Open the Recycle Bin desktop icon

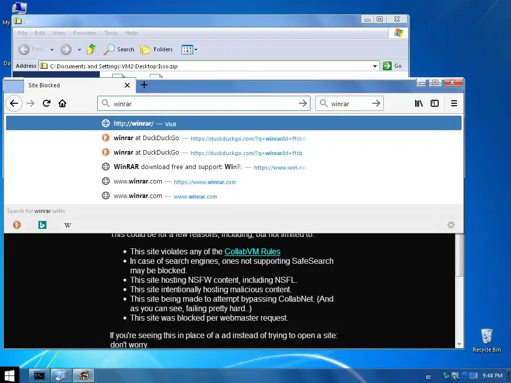pyautogui.click(x=487, y=340)
